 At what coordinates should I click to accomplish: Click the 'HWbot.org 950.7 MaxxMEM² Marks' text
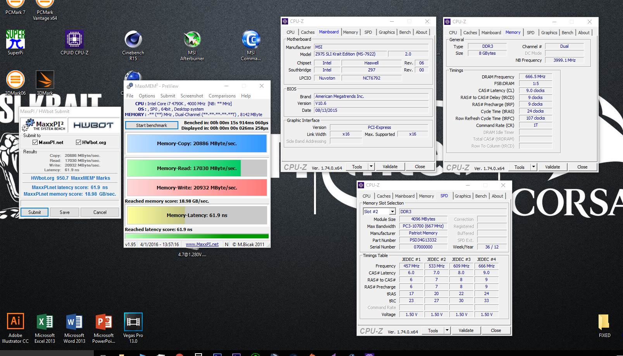(71, 178)
